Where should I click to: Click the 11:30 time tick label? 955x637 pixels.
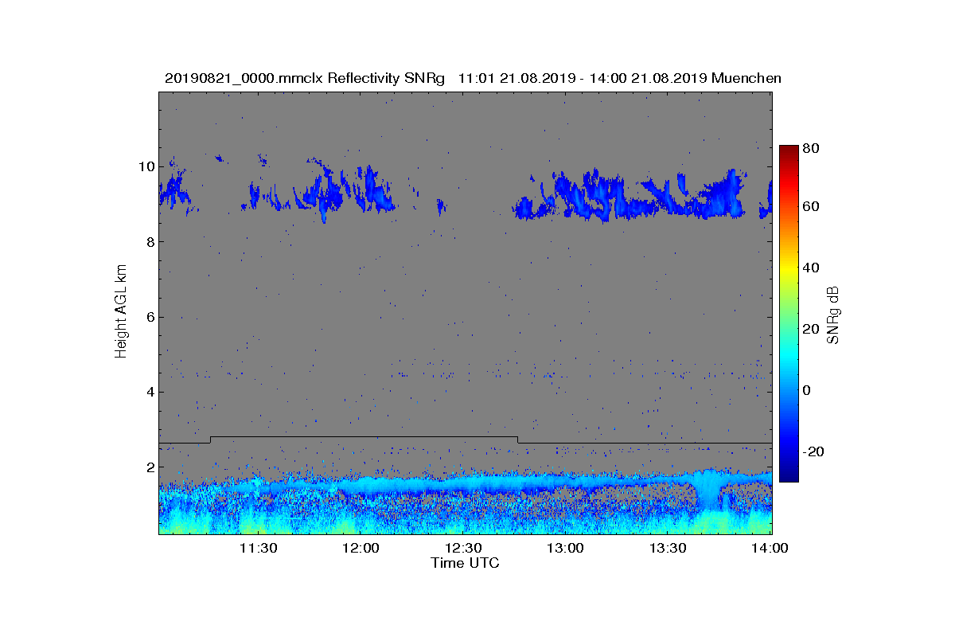pyautogui.click(x=258, y=548)
